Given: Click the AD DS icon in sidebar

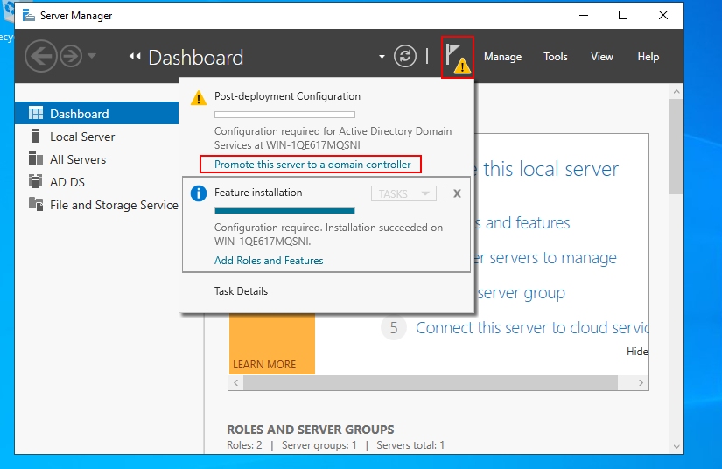Looking at the screenshot, I should point(36,181).
